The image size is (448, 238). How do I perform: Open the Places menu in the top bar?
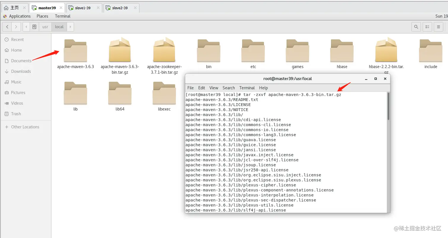(x=42, y=16)
